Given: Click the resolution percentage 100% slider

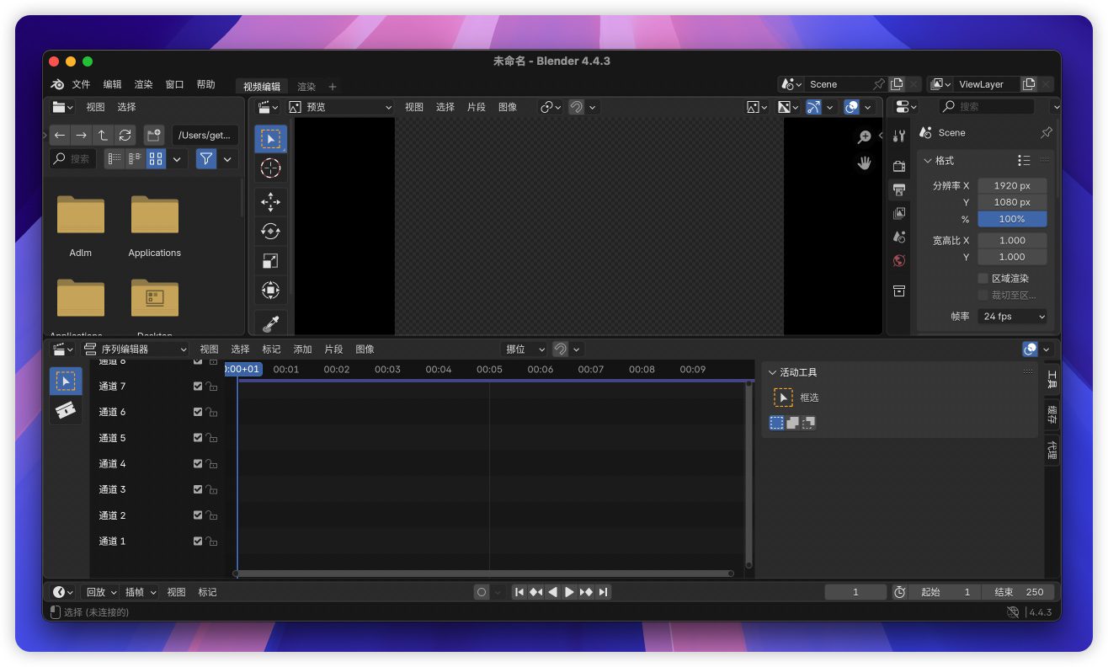Looking at the screenshot, I should pyautogui.click(x=1012, y=219).
